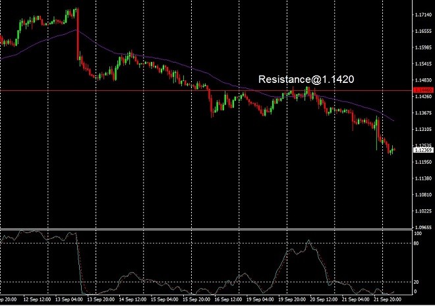Click the "16 Sep 12:00" time label

(228, 299)
